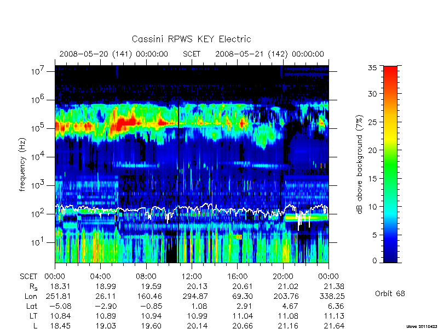The image size is (438, 329).
Task: Click the longitude value "294.87"
Action: (195, 296)
